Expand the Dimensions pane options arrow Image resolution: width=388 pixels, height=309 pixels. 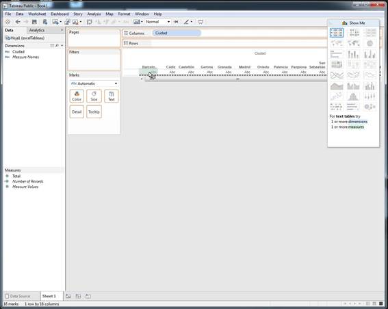(62, 46)
